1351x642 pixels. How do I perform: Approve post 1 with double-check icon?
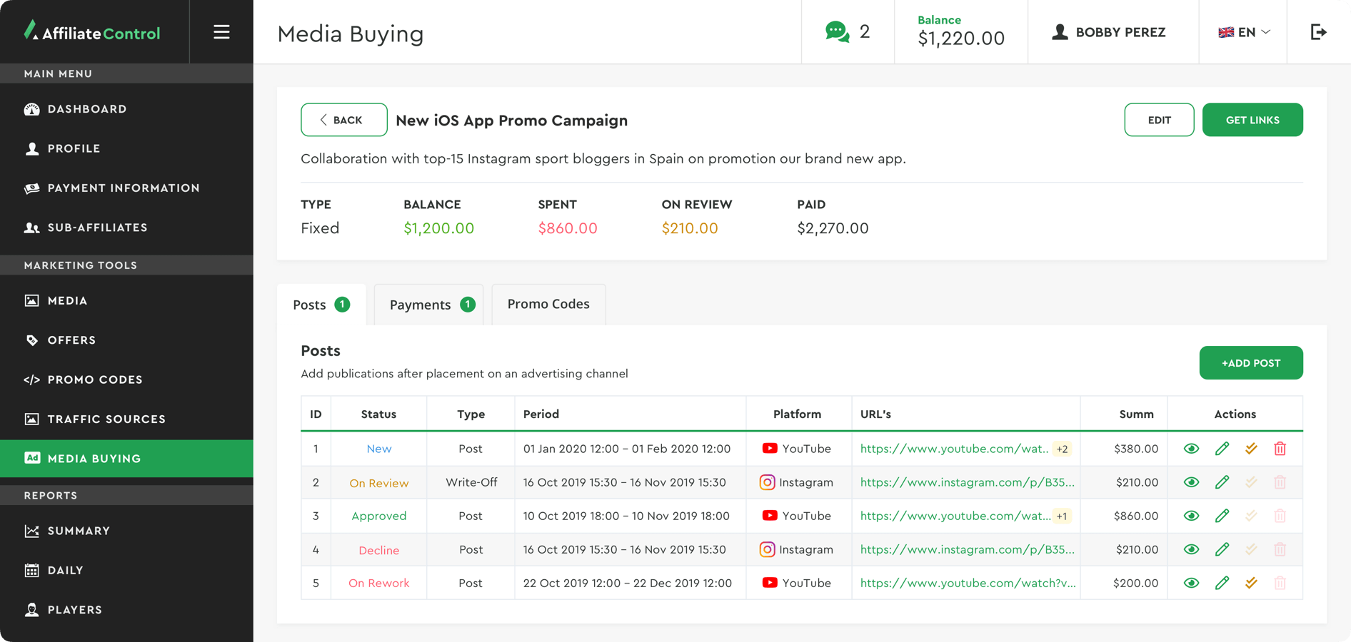click(1251, 449)
